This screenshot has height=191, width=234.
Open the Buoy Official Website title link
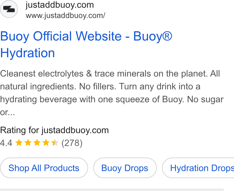tap(86, 44)
